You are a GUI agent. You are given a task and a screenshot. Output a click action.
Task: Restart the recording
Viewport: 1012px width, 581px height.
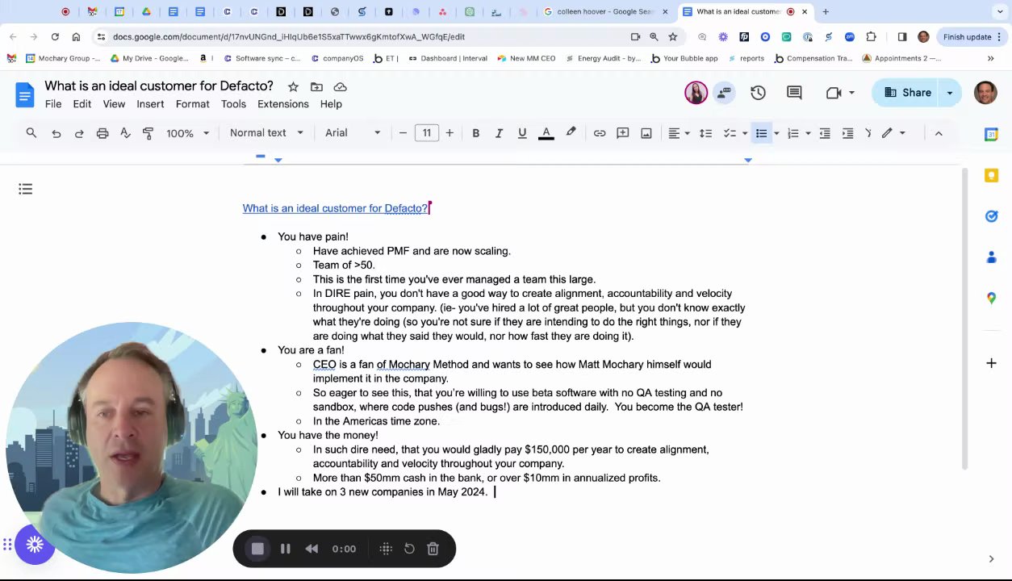click(409, 549)
